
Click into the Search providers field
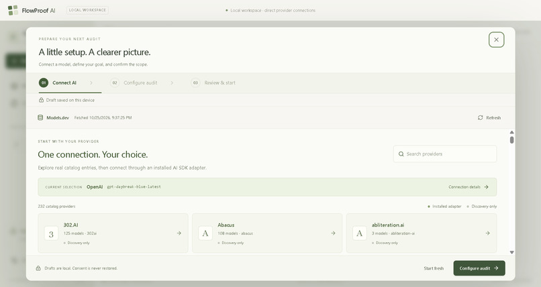445,154
